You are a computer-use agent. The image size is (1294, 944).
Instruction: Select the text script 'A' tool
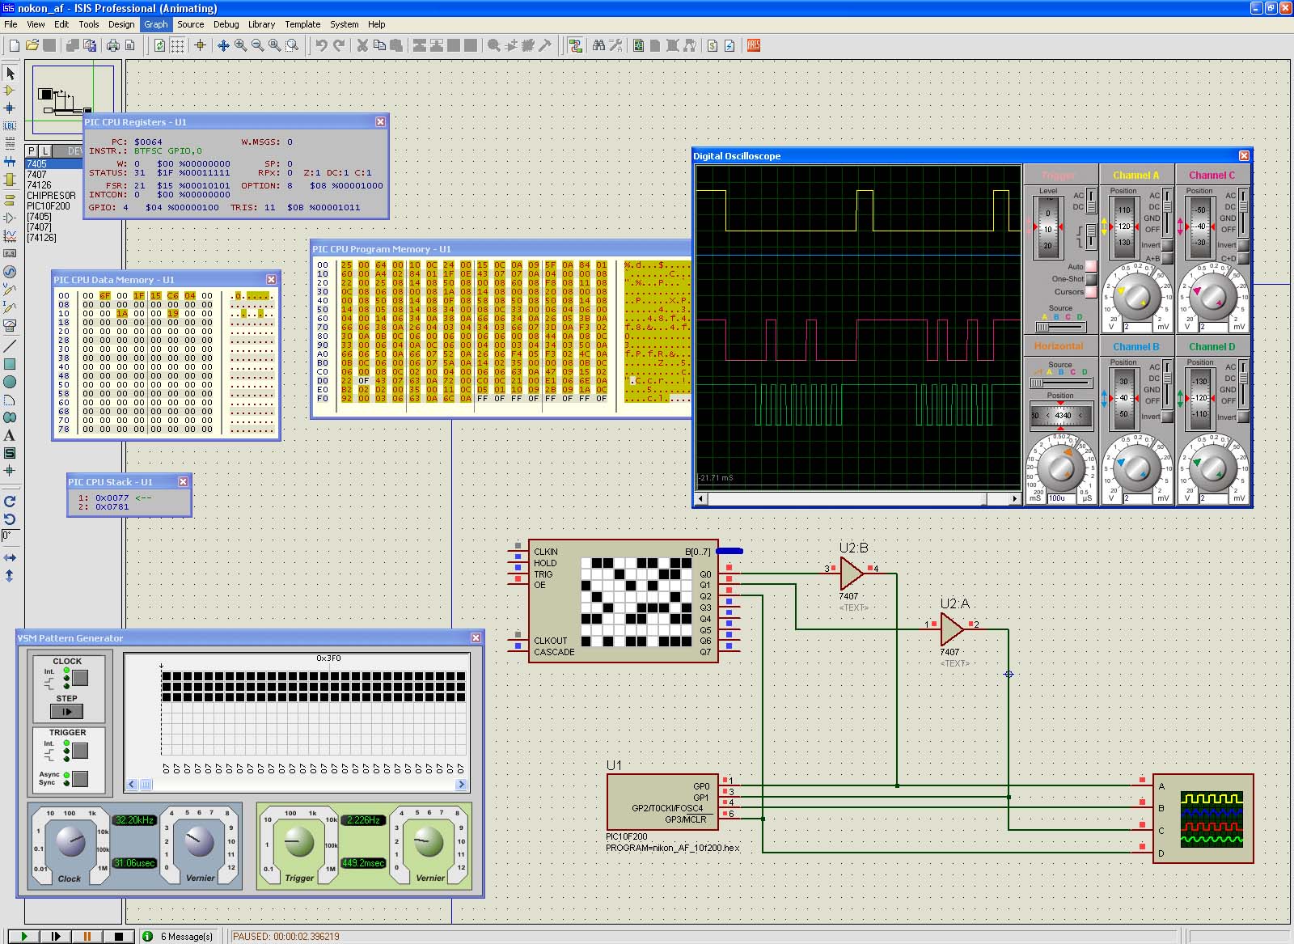pos(10,435)
